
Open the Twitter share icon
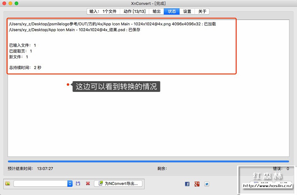click(x=207, y=184)
